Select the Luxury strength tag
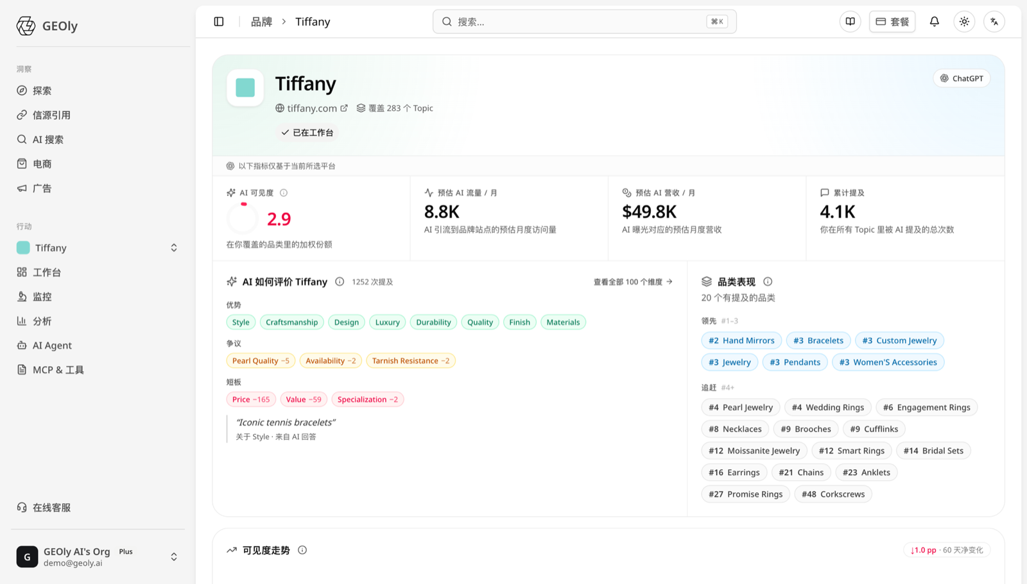This screenshot has width=1027, height=584. click(x=388, y=322)
